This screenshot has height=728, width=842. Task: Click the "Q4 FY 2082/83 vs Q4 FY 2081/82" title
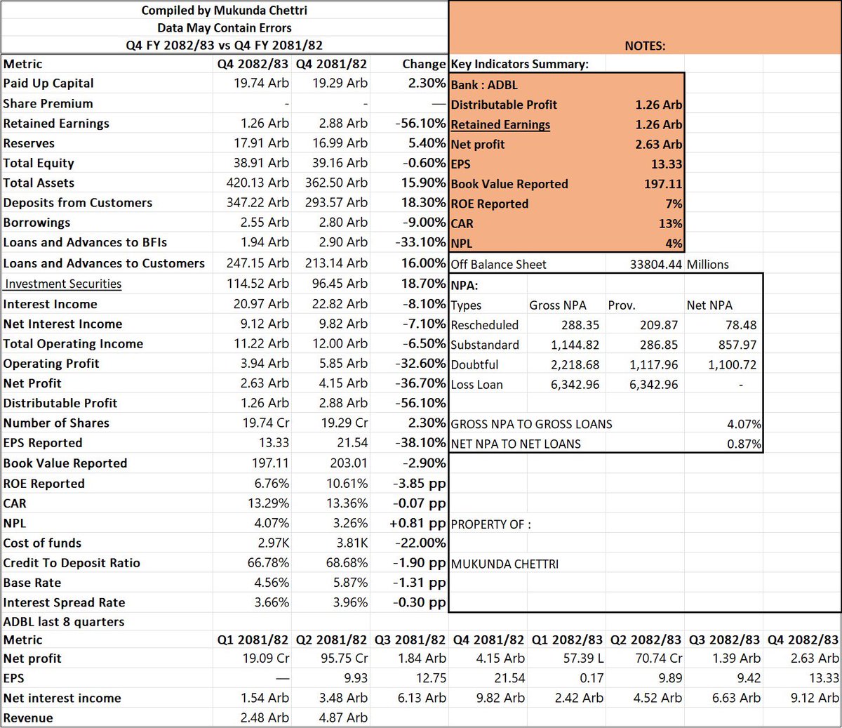coord(225,46)
